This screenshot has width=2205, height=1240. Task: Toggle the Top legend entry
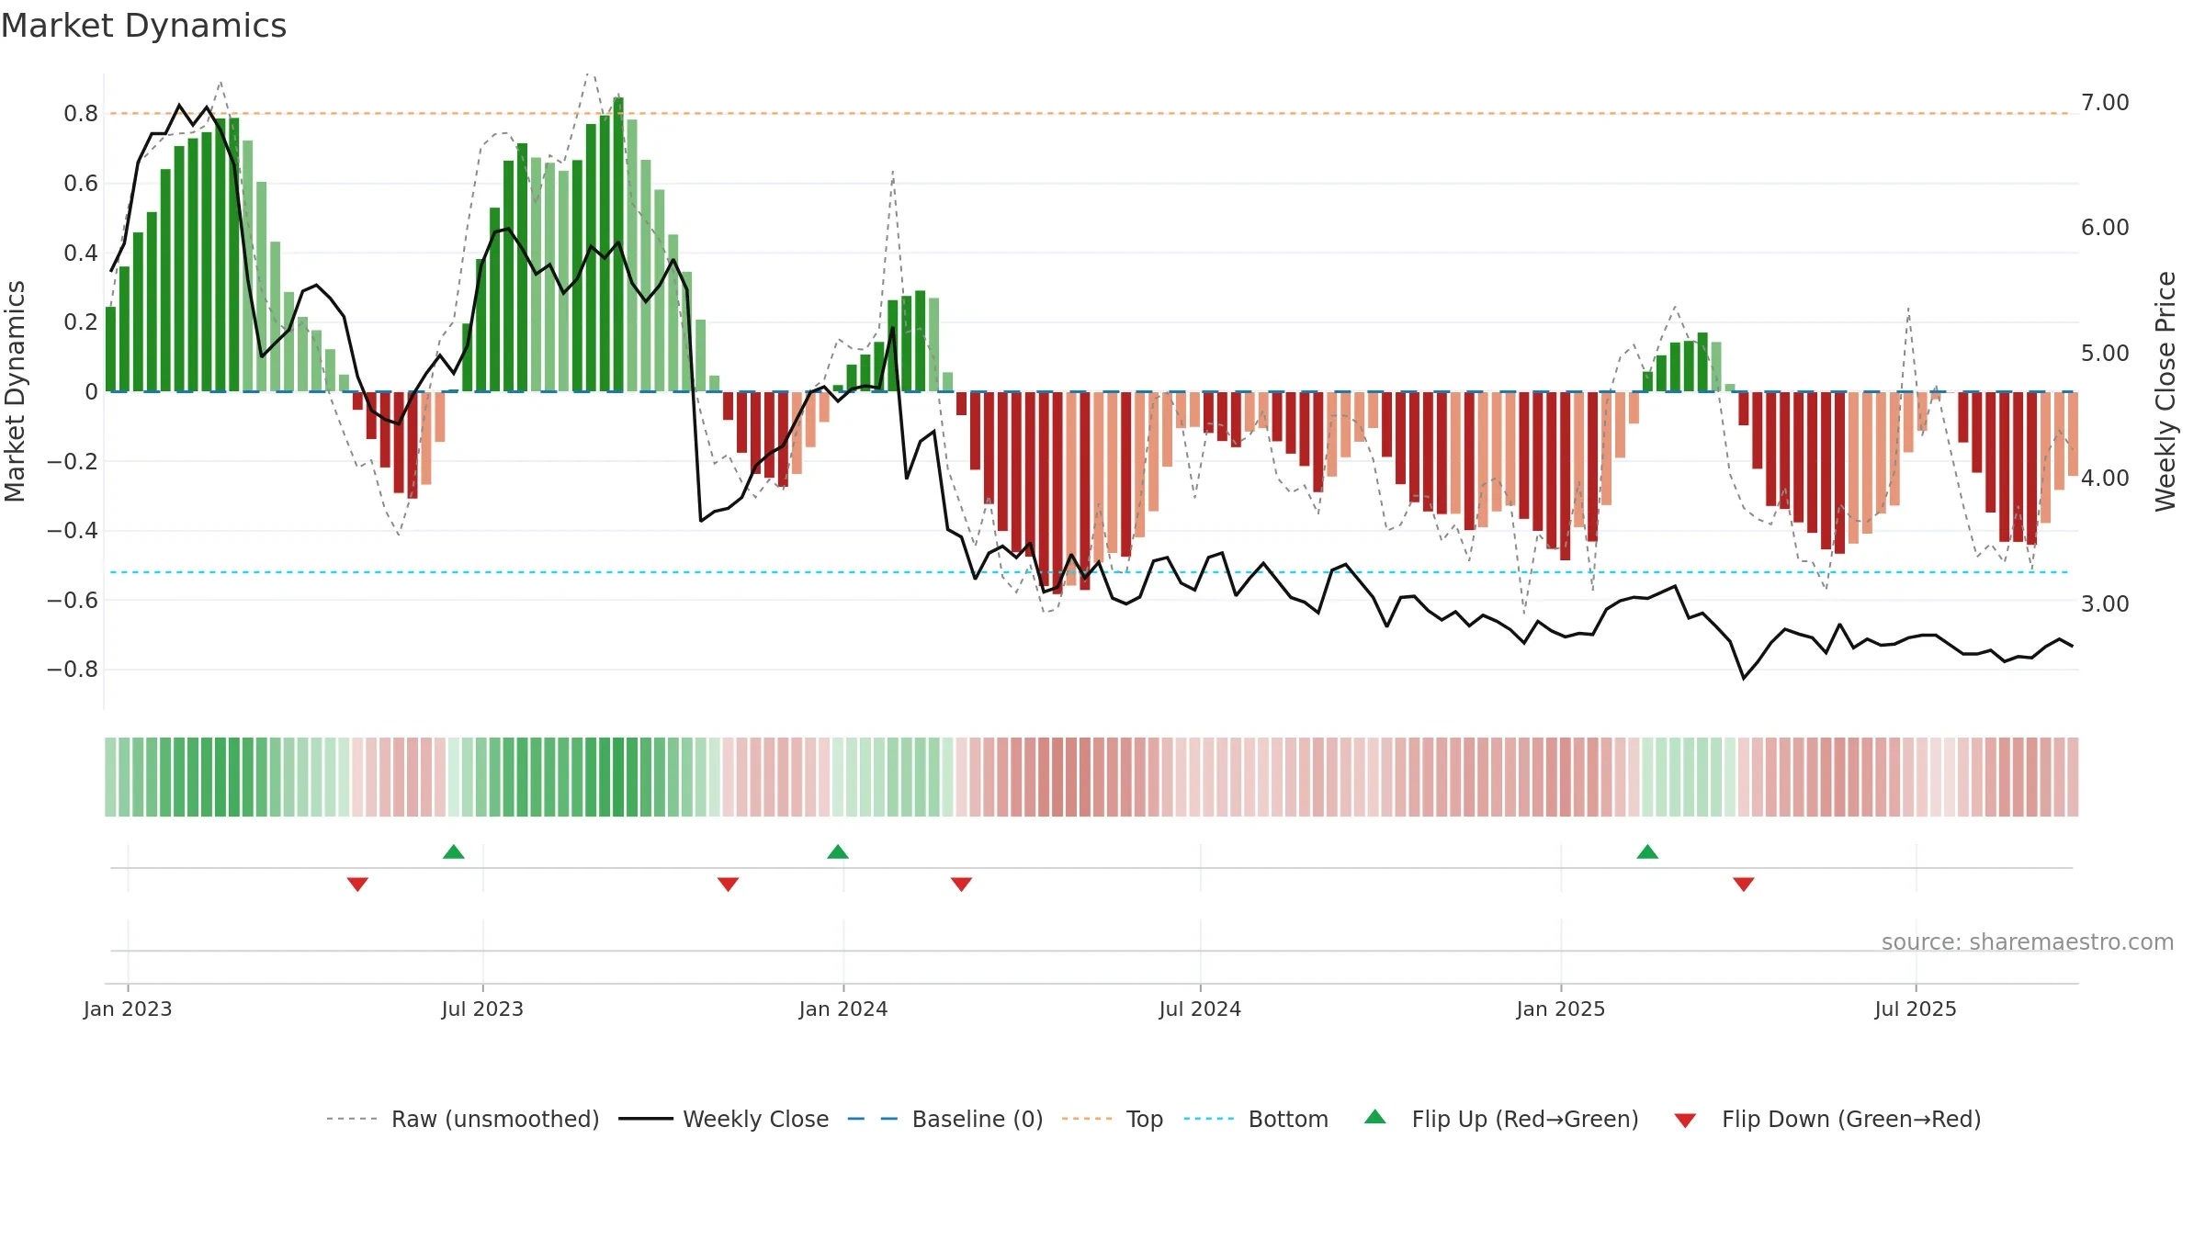coord(1112,1119)
